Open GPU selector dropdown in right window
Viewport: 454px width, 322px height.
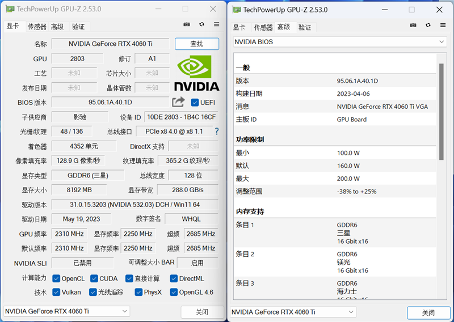pos(293,312)
